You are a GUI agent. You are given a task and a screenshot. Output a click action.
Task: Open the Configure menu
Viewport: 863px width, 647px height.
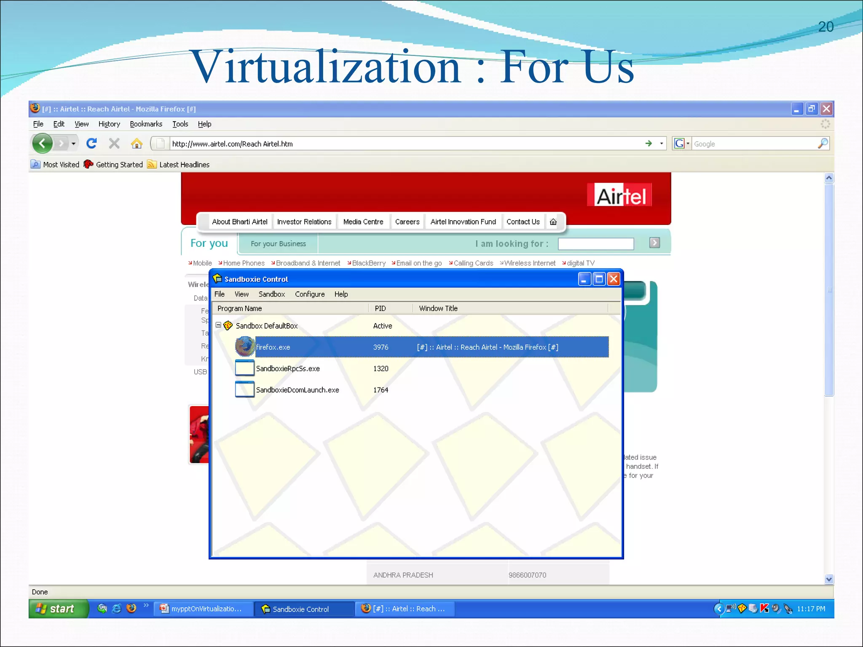click(x=310, y=294)
